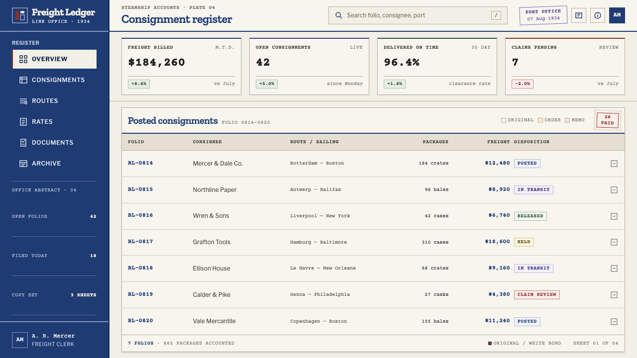Open the Overview grid icon
The height and width of the screenshot is (358, 637).
tap(23, 59)
